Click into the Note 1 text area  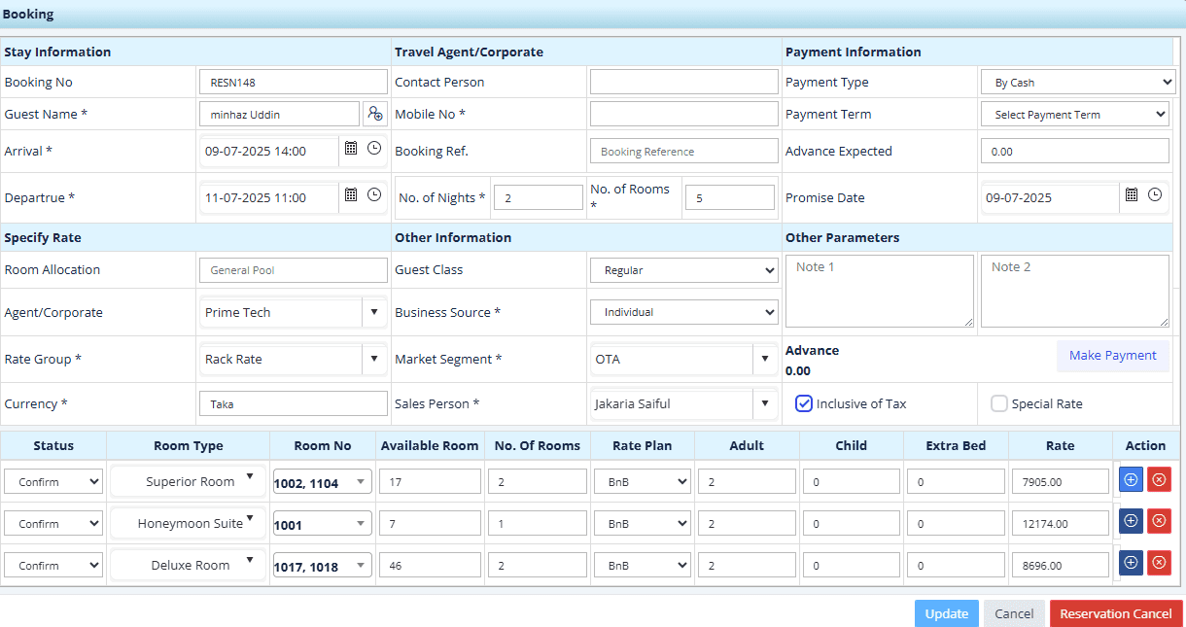[879, 291]
